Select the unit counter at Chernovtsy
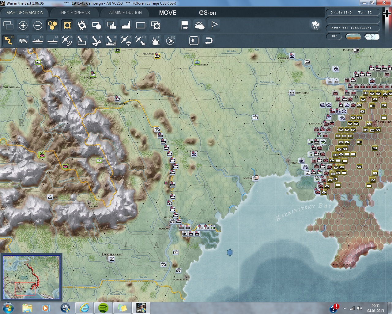The image size is (392, 314). point(117,98)
